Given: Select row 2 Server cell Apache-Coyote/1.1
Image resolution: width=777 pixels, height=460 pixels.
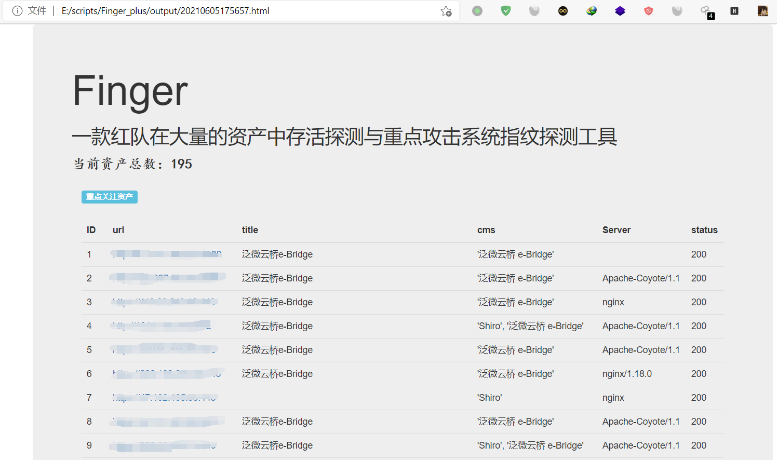Looking at the screenshot, I should pyautogui.click(x=641, y=278).
